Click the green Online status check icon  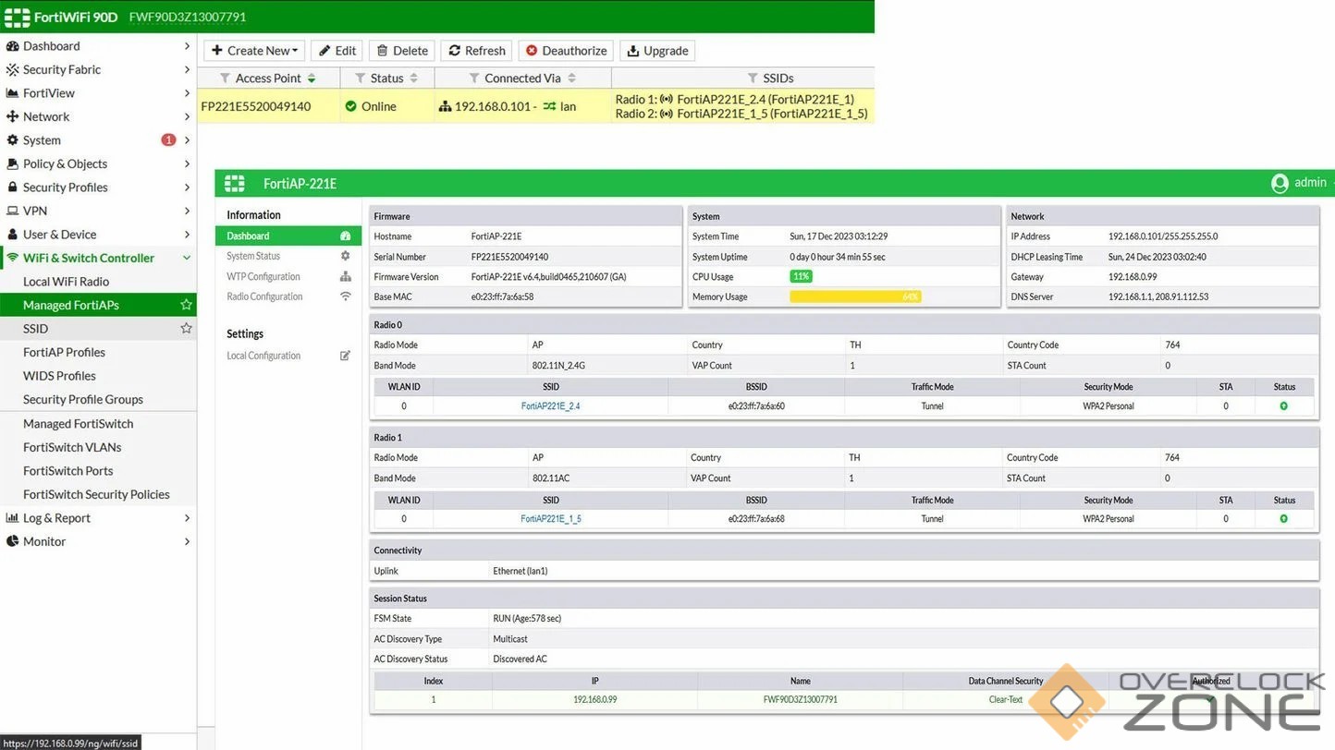click(x=351, y=106)
